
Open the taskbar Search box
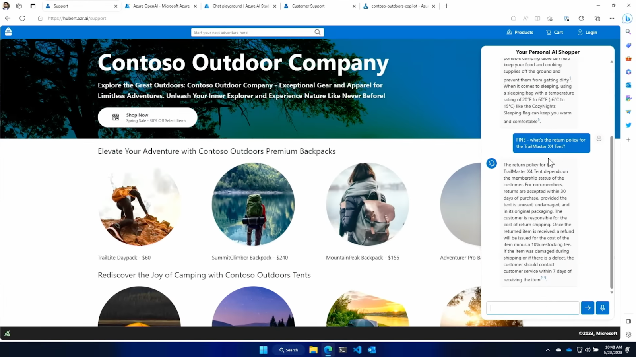click(x=289, y=350)
